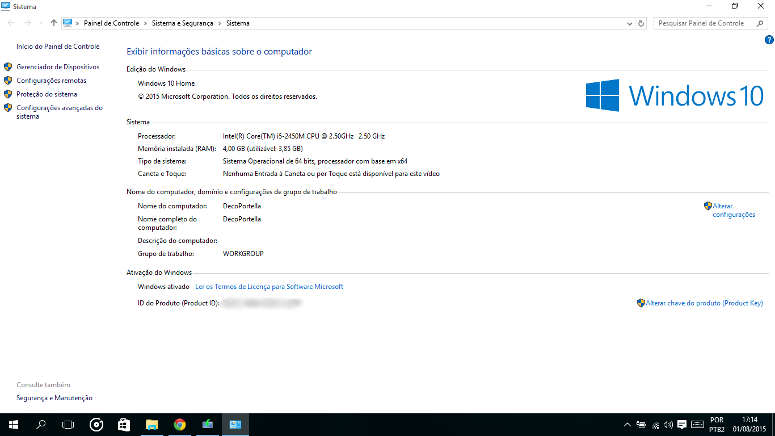Screen dimensions: 775x436
Task: Click Alterar configurações link
Action: point(734,210)
